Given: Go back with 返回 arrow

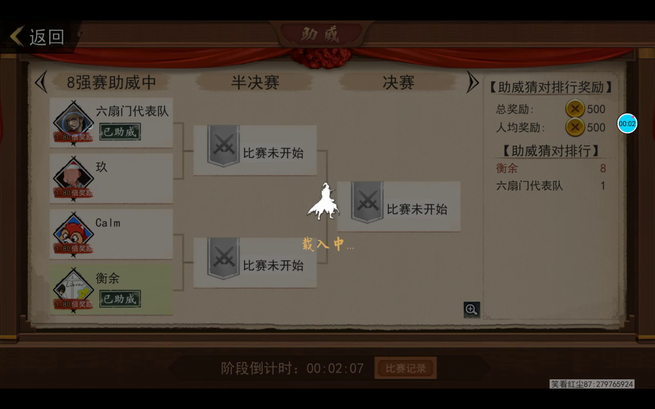Looking at the screenshot, I should pos(37,36).
